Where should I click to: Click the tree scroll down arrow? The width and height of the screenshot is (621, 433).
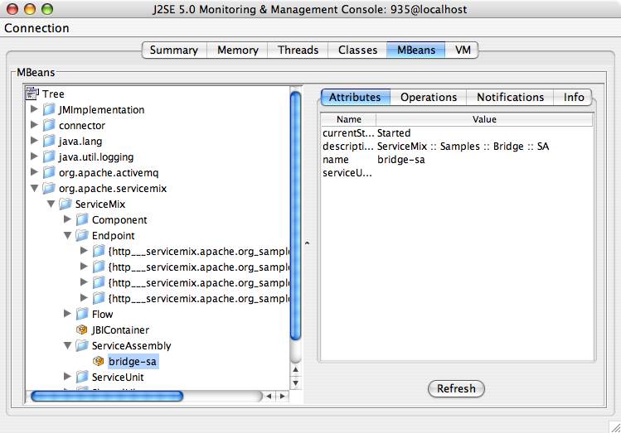(295, 382)
